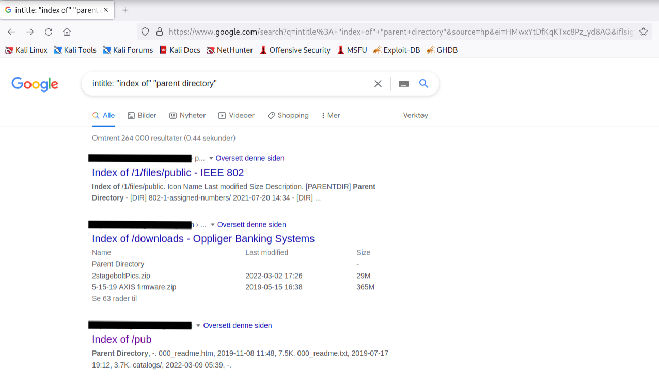Viewport: 659px width, 382px height.
Task: Click inside the Google search input field
Action: (227, 84)
